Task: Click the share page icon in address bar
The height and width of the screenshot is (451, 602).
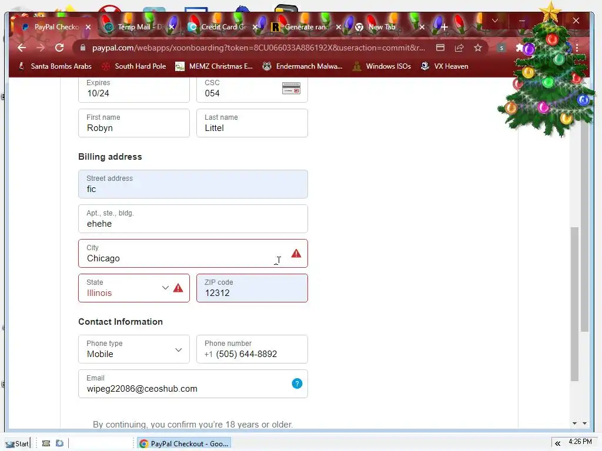Action: pos(459,48)
